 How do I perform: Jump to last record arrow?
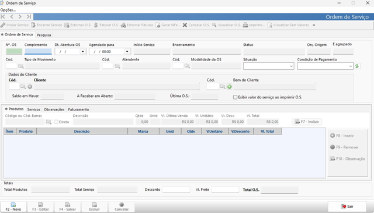pos(29,17)
